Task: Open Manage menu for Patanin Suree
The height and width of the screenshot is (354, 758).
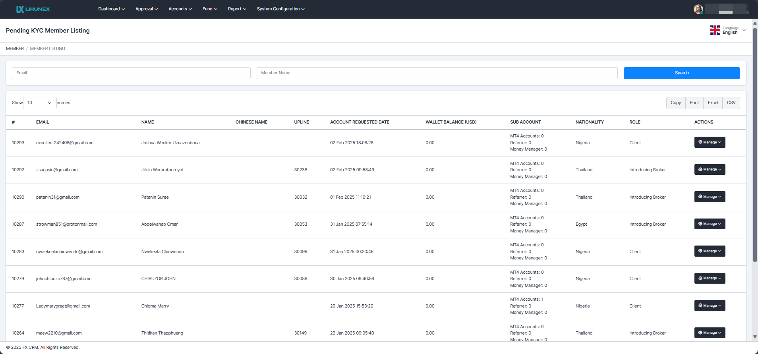Action: 710,197
